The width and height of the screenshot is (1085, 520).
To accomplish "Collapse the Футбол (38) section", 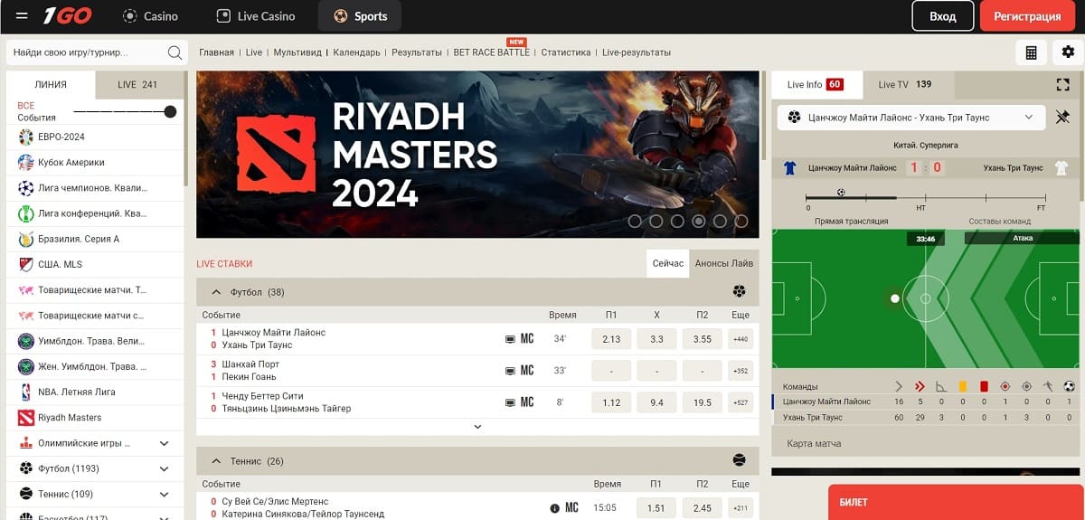I will [216, 292].
